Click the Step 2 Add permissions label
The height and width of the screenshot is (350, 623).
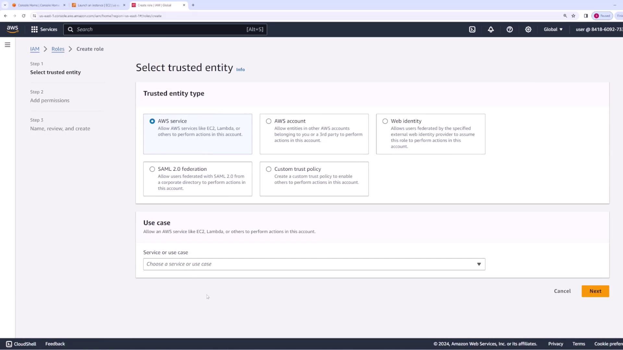50,100
